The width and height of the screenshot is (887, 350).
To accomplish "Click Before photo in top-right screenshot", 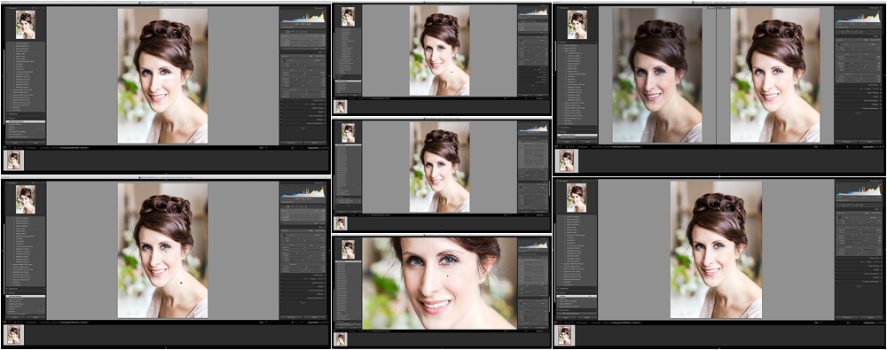I will click(x=656, y=75).
